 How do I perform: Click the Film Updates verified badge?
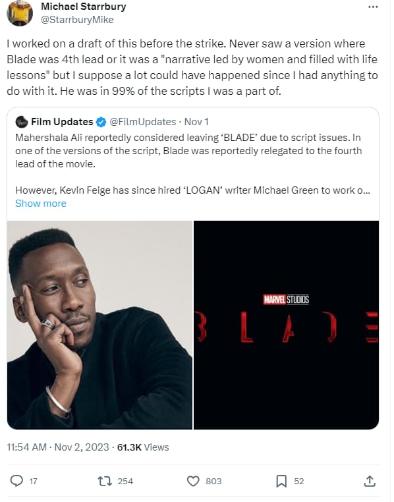pyautogui.click(x=101, y=122)
